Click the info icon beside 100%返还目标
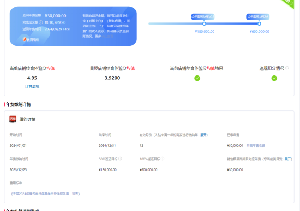This screenshot has height=211, width=300. click(163, 159)
